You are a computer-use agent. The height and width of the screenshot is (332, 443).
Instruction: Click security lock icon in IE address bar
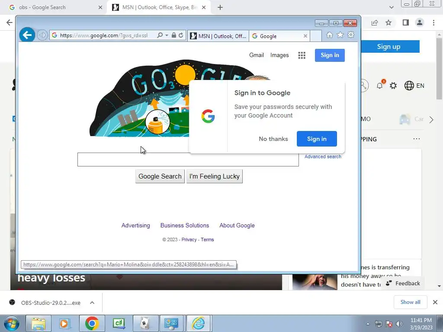(174, 35)
